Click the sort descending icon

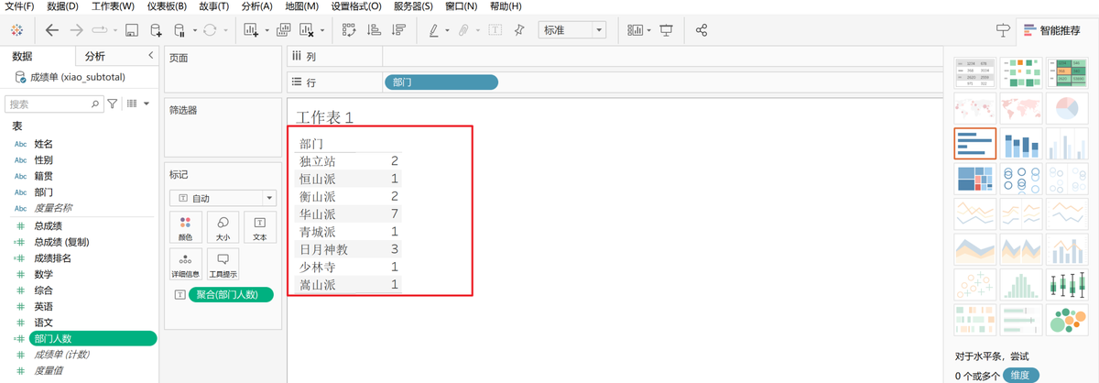coord(398,30)
